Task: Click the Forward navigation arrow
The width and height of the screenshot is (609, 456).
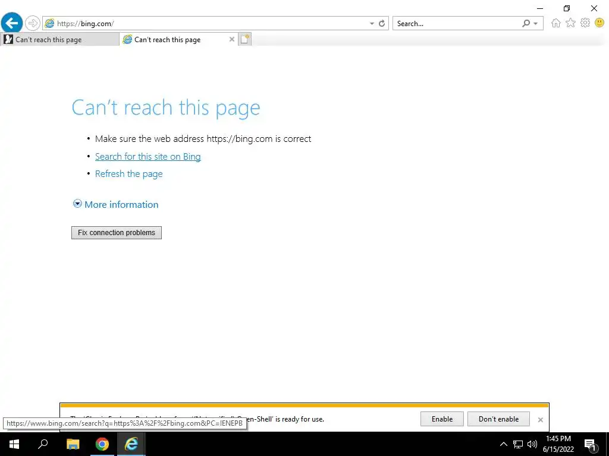Action: click(33, 23)
